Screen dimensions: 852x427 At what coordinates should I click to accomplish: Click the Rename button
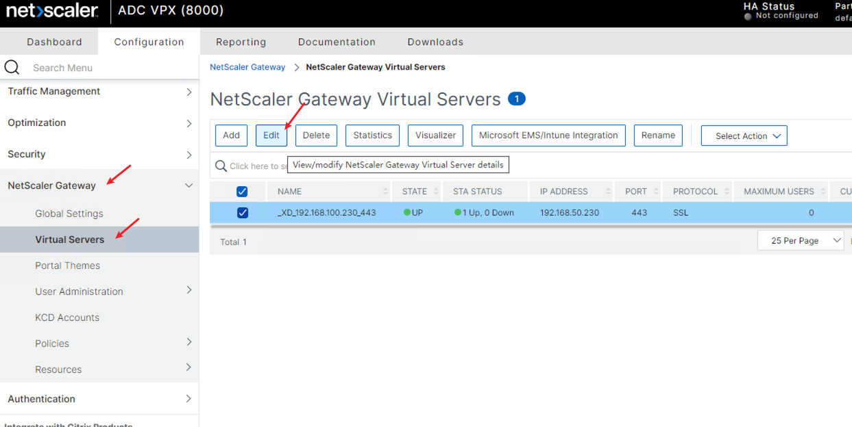tap(658, 135)
